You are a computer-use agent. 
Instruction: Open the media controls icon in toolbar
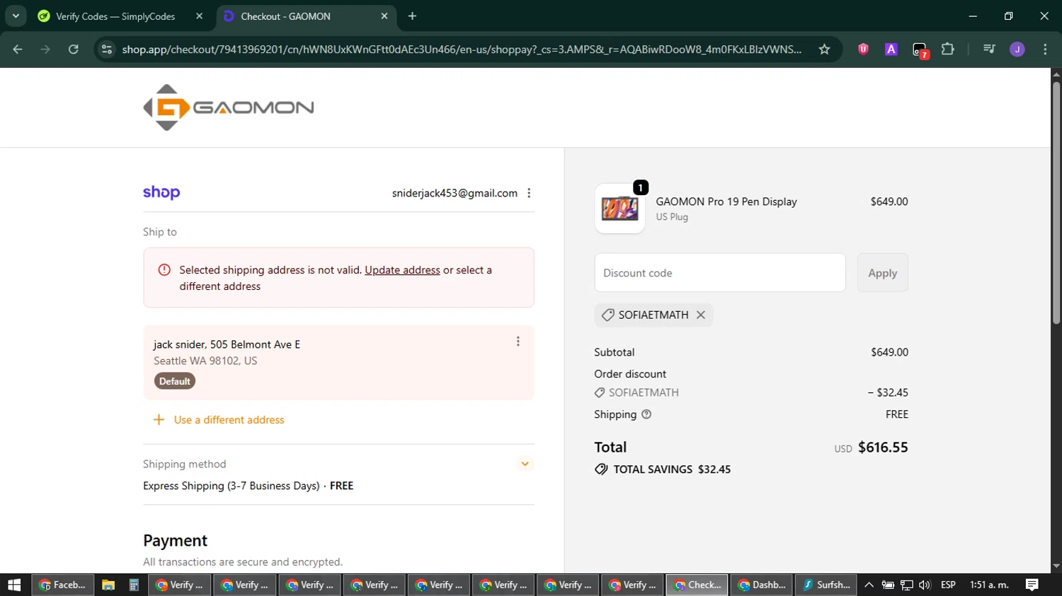989,49
